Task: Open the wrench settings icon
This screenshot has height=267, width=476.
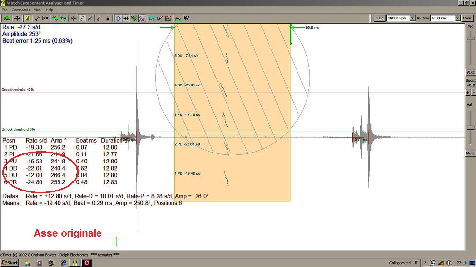Action: tap(37, 18)
